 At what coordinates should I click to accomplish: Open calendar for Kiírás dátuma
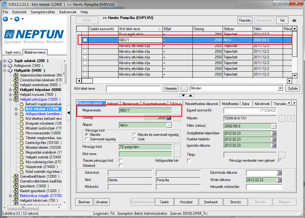click(x=279, y=180)
